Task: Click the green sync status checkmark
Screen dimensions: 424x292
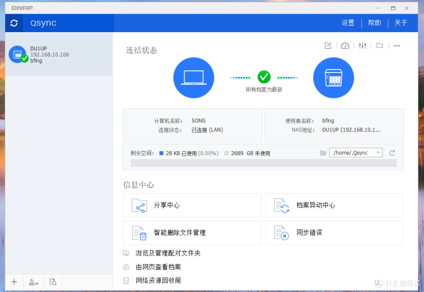Action: 264,77
